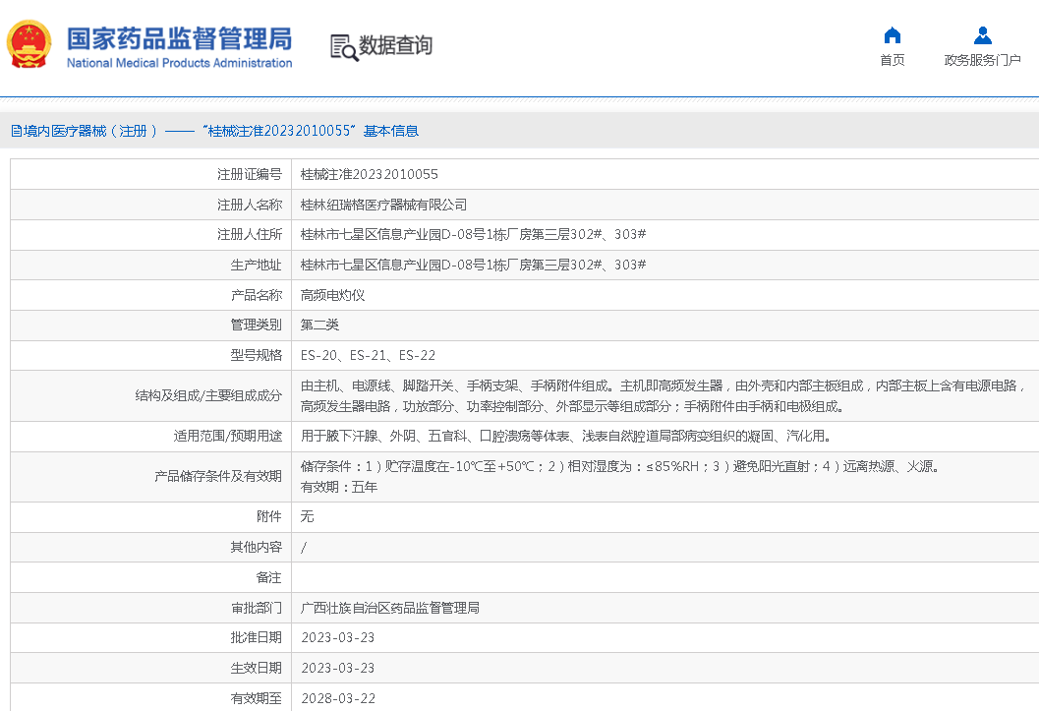Click approval department 广西壮族自治区药品监督管理局

[389, 608]
